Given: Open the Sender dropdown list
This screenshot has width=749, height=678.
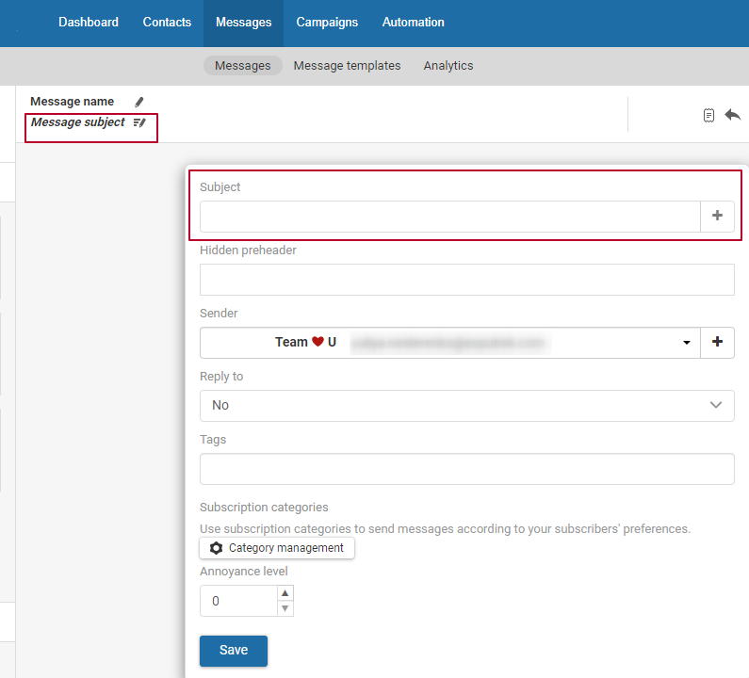Looking at the screenshot, I should (x=686, y=343).
